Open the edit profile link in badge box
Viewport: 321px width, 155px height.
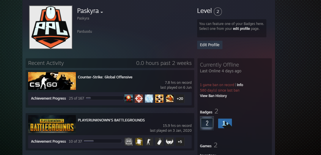(x=241, y=29)
